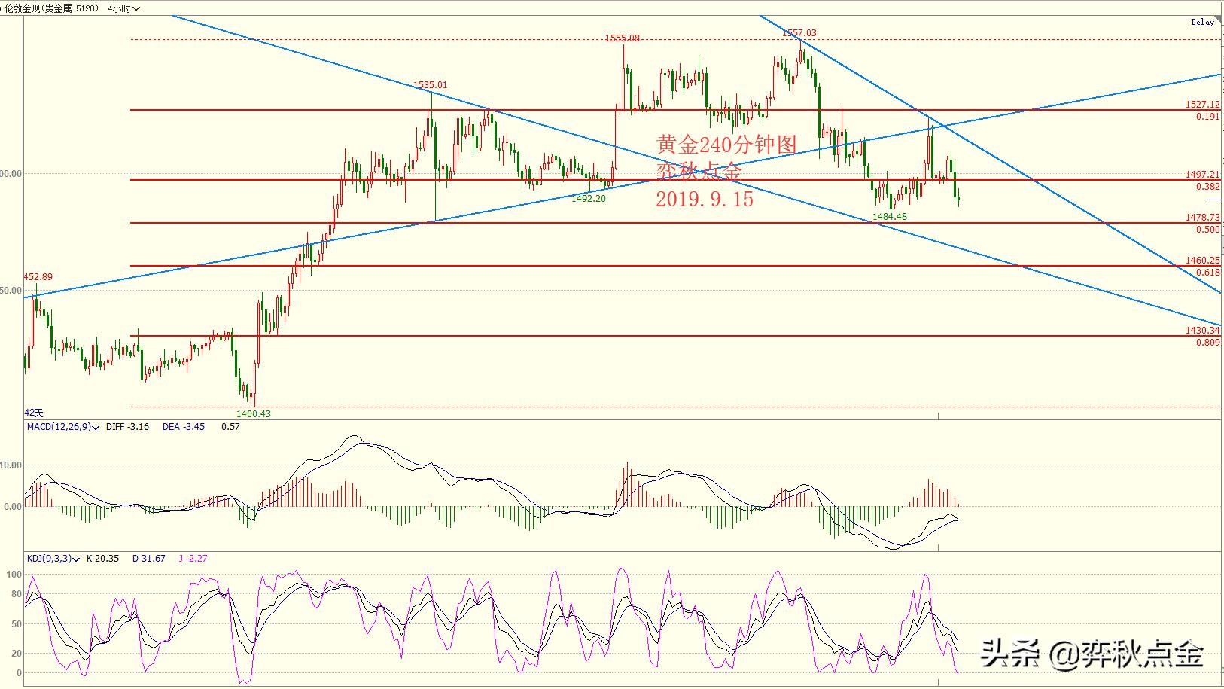Click the 0.809 retracement ratio label
The height and width of the screenshot is (689, 1224).
pos(1207,343)
